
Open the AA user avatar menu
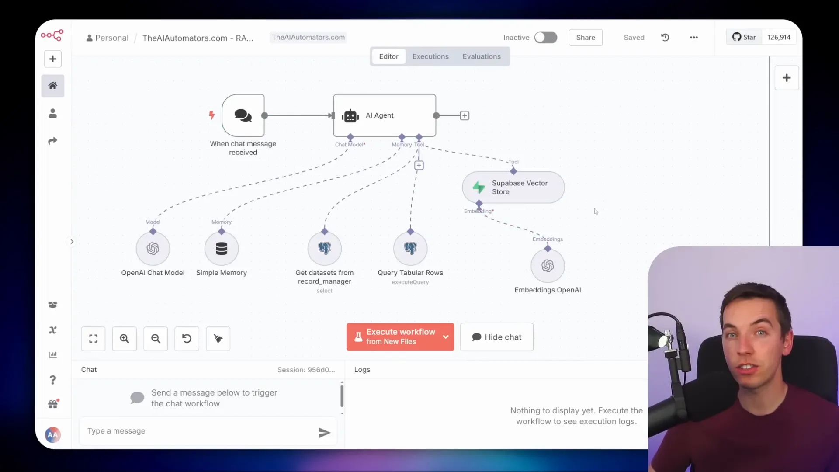coord(52,435)
